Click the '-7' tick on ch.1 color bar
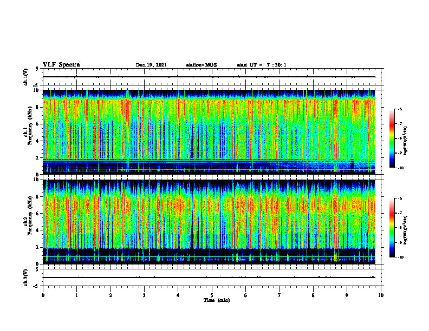Screen dimensions: 429x331 click(400, 124)
